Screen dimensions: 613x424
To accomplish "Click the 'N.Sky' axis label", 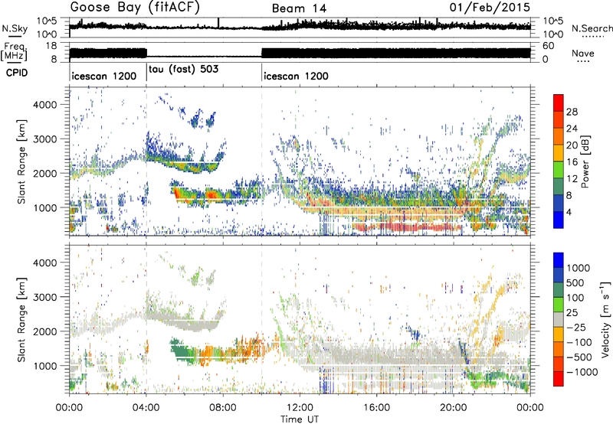I will (x=15, y=28).
